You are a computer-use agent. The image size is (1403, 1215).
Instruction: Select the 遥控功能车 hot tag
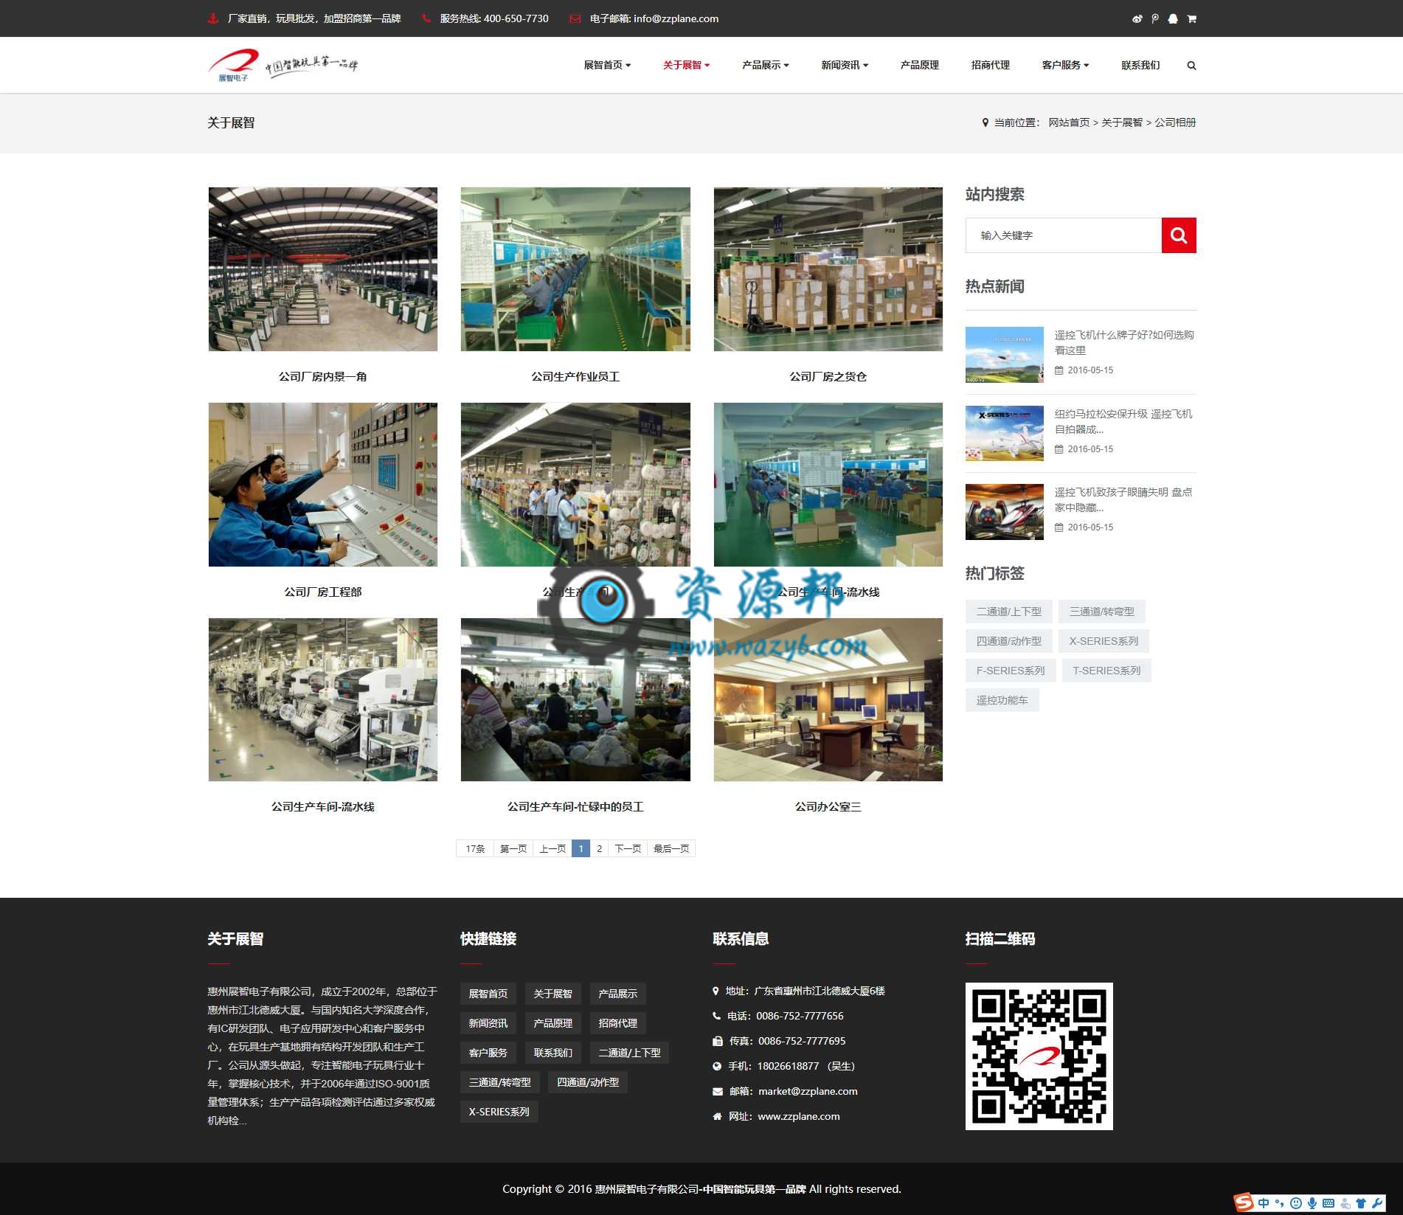coord(1002,700)
